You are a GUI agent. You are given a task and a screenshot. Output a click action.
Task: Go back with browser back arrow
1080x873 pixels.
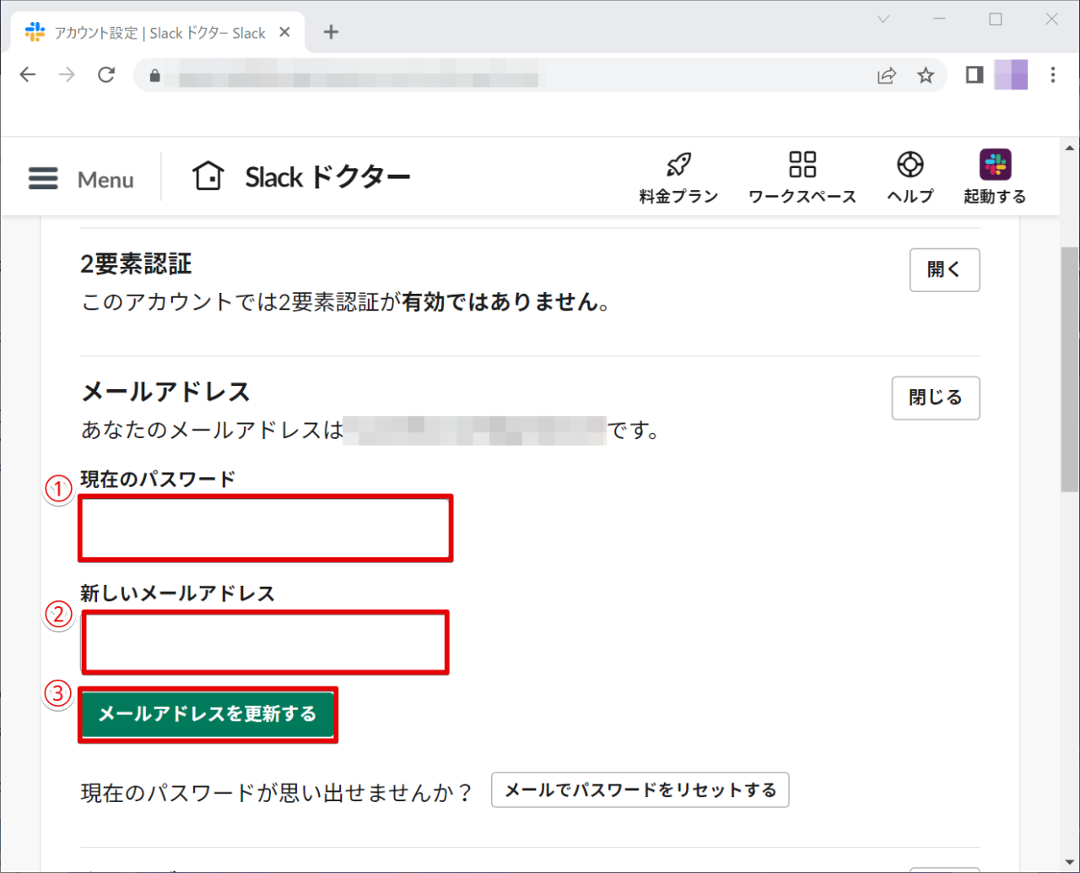28,75
